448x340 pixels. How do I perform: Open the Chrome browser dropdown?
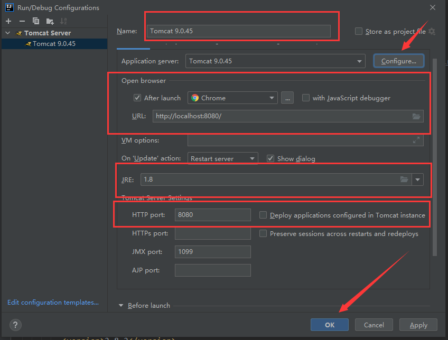(232, 98)
